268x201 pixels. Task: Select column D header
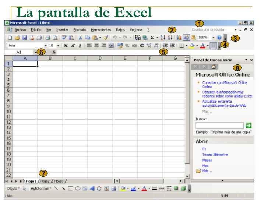(100, 58)
